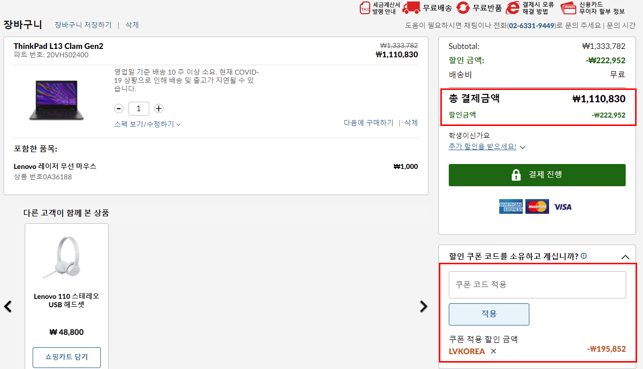This screenshot has height=369, width=643.
Task: Click the Lenovo 레이저 무선 마우스 item
Action: (55, 166)
